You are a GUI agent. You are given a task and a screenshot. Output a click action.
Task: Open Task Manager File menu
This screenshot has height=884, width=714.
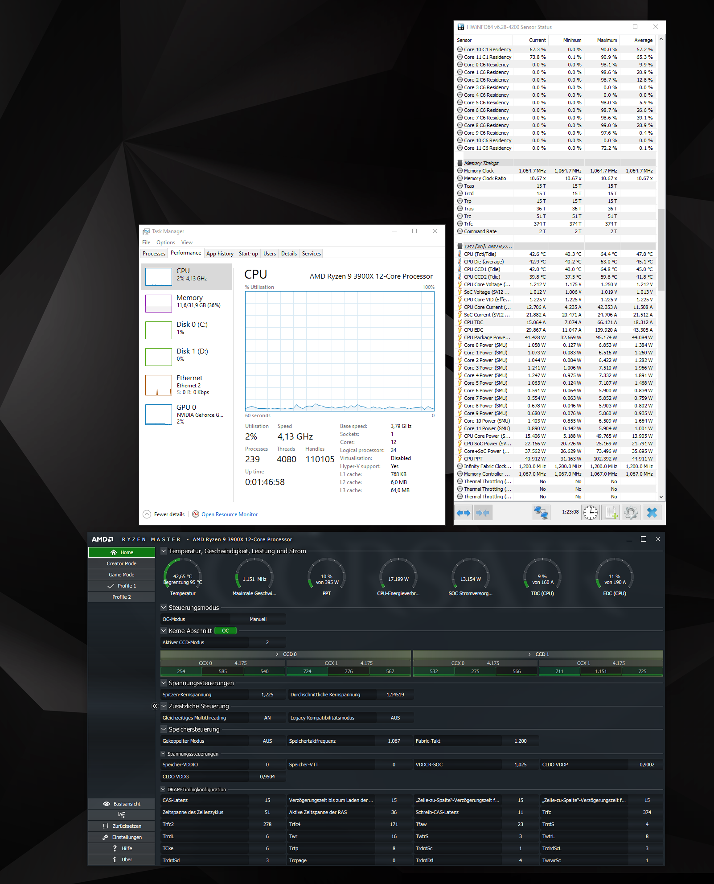pos(146,243)
